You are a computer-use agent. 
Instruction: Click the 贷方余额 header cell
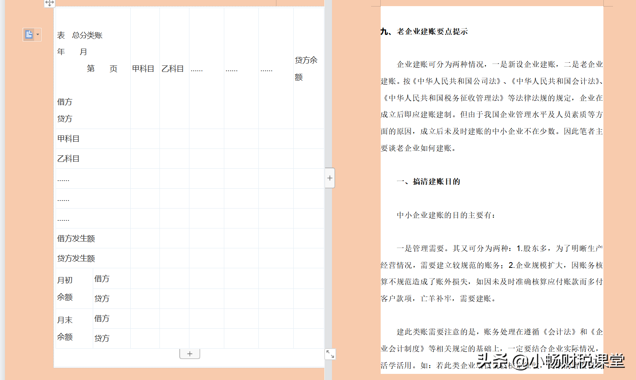pos(306,68)
